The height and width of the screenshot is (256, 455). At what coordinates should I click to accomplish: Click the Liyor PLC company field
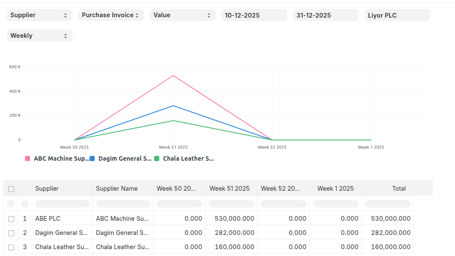click(397, 15)
